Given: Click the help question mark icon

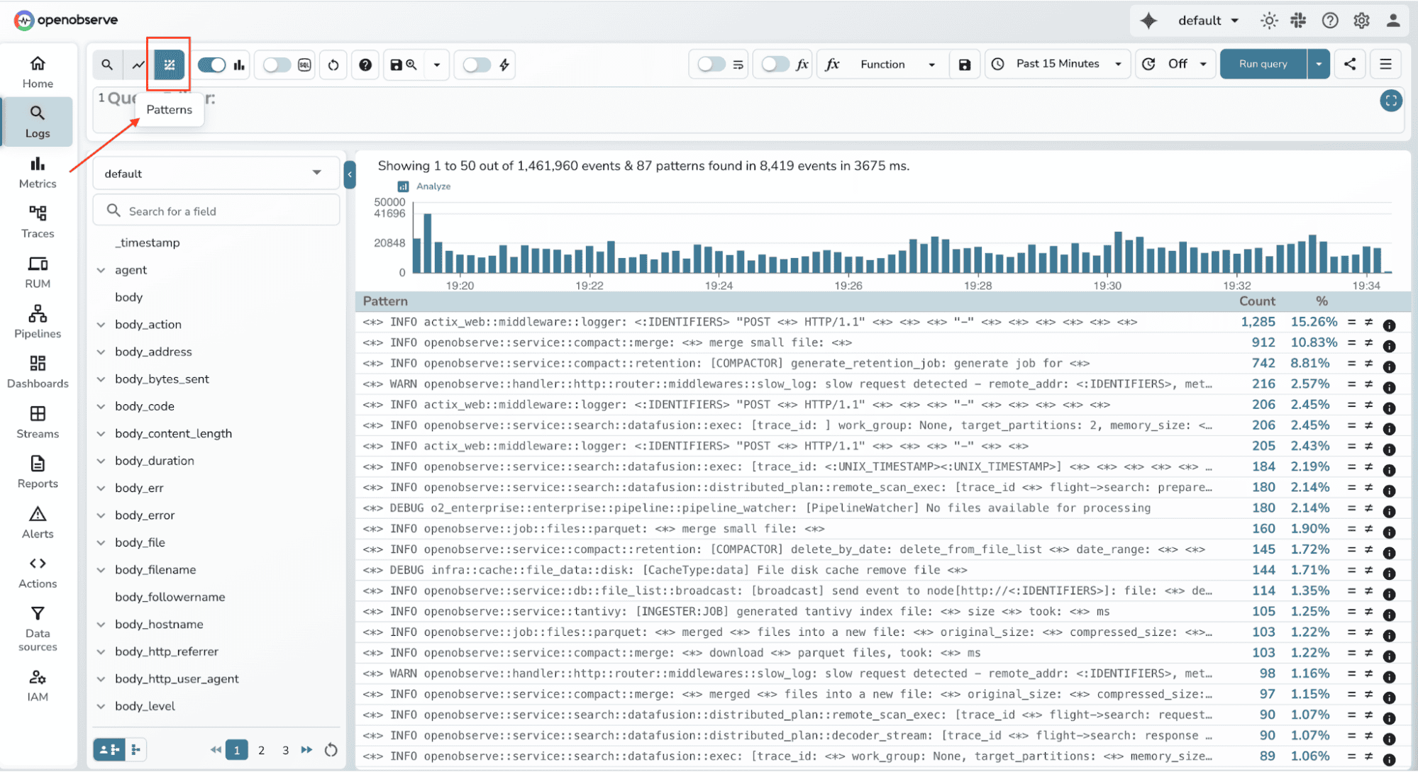Looking at the screenshot, I should click(x=365, y=65).
